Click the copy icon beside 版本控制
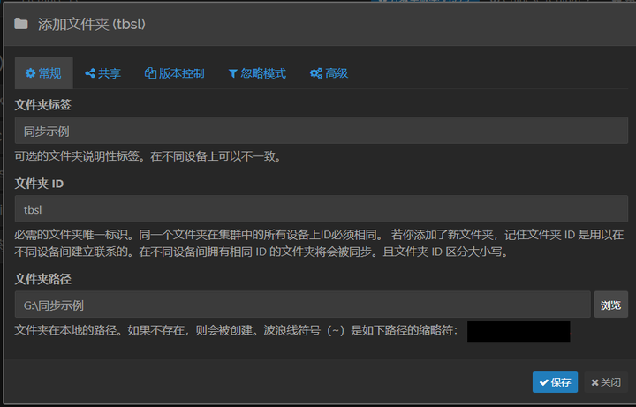 pyautogui.click(x=150, y=73)
